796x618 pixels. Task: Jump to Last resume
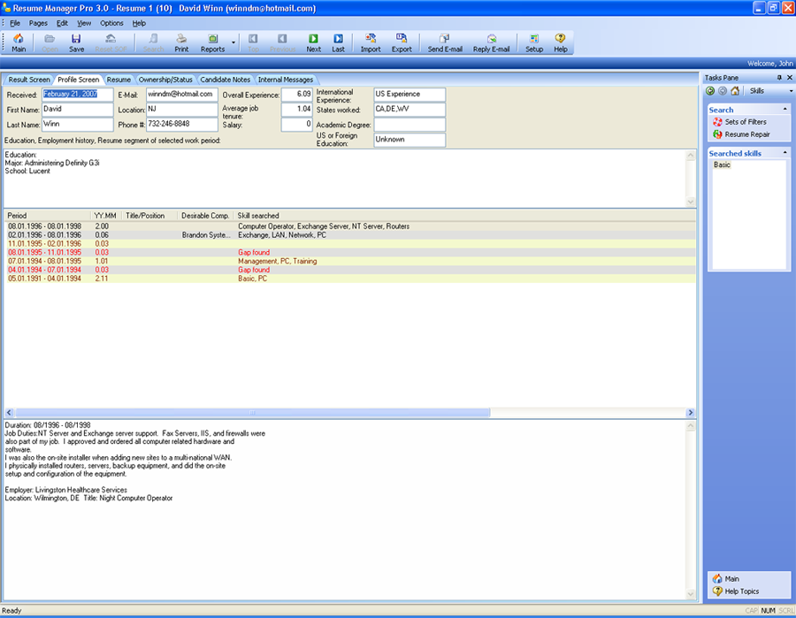coord(338,42)
